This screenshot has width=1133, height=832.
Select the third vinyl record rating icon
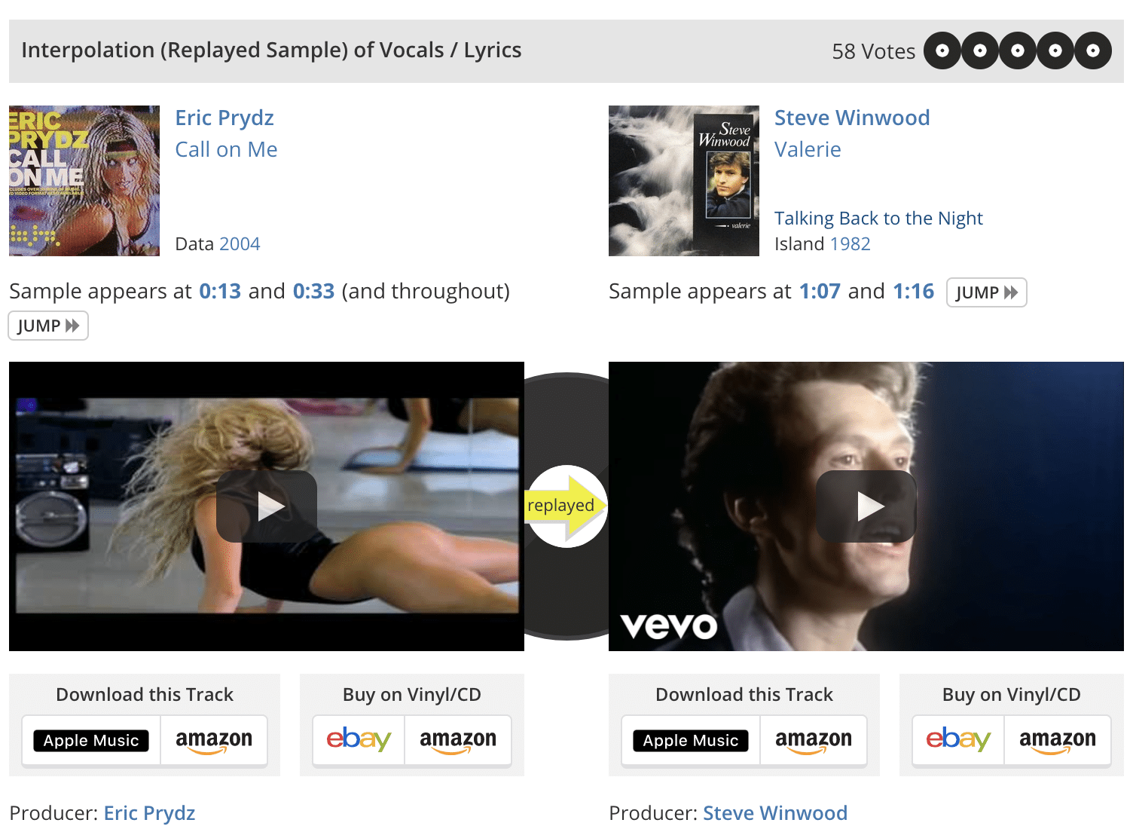click(1018, 50)
